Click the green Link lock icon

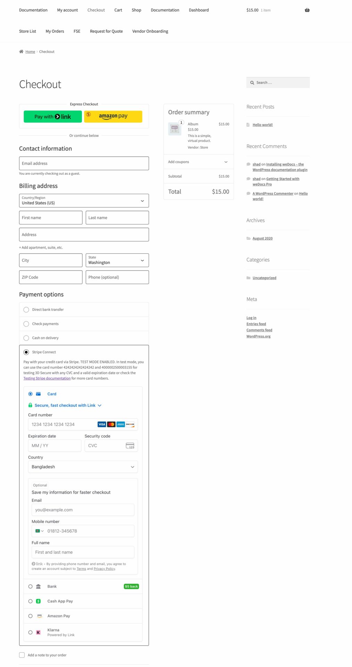[x=30, y=405]
